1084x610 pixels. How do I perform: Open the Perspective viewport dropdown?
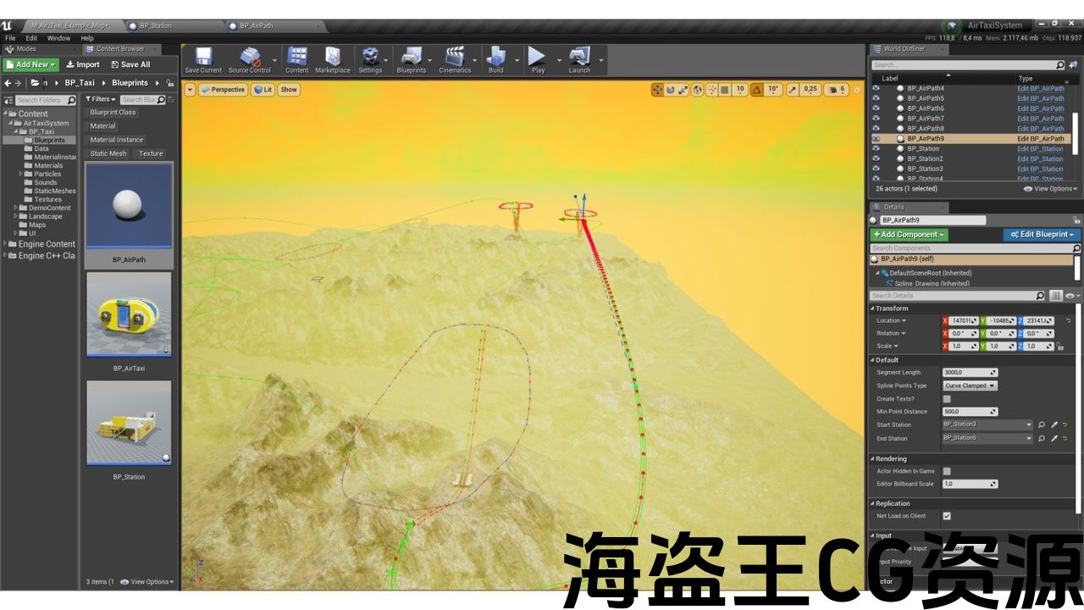pos(223,90)
